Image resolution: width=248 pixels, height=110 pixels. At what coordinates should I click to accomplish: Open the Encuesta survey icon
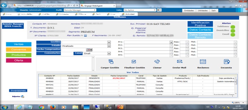[x=227, y=62]
